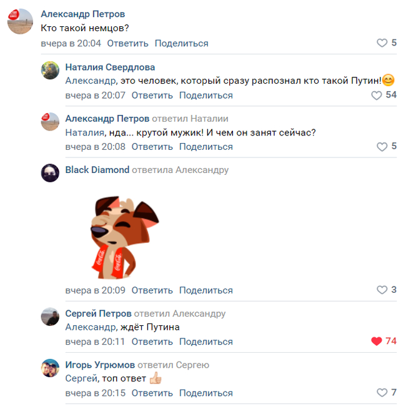This screenshot has width=406, height=409.
Task: Unlike Сергей Петров's comment with red heart
Action: point(377,341)
